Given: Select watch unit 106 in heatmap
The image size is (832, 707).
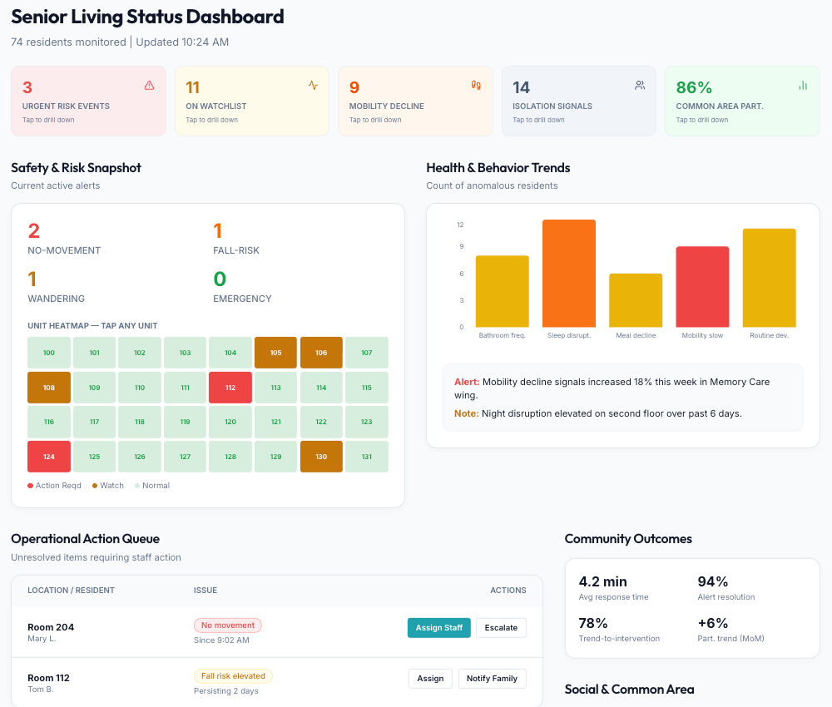Looking at the screenshot, I should [x=321, y=353].
